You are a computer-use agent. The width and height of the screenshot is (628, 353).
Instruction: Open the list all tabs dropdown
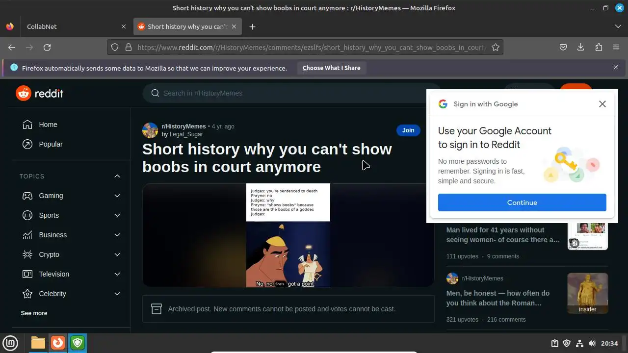(618, 26)
